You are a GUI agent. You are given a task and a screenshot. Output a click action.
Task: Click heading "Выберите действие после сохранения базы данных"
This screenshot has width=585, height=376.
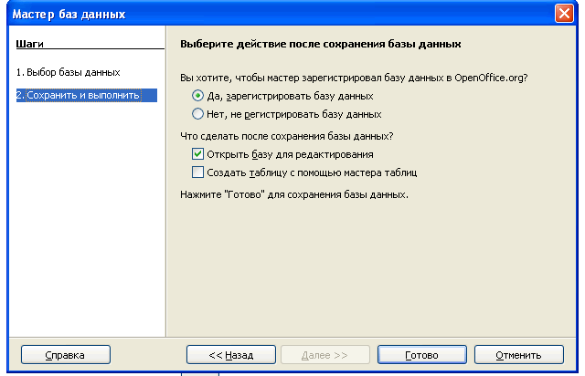tap(320, 44)
